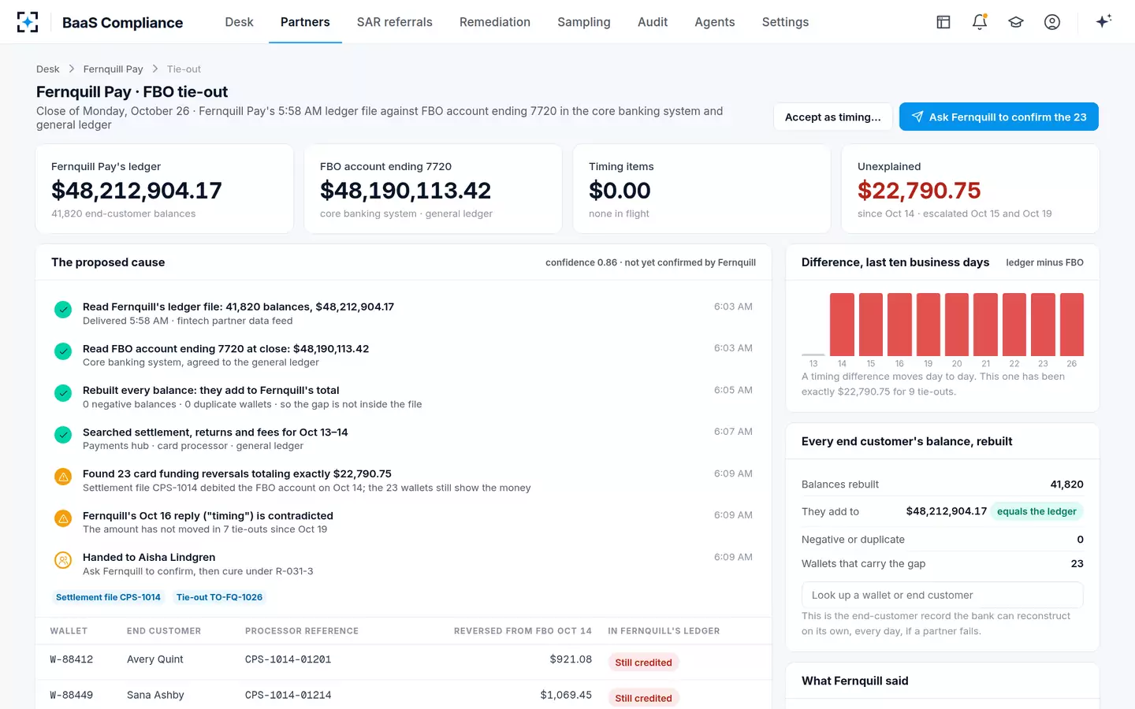Image resolution: width=1135 pixels, height=709 pixels.
Task: Navigate to Desk breadcrumb link
Action: (x=48, y=69)
